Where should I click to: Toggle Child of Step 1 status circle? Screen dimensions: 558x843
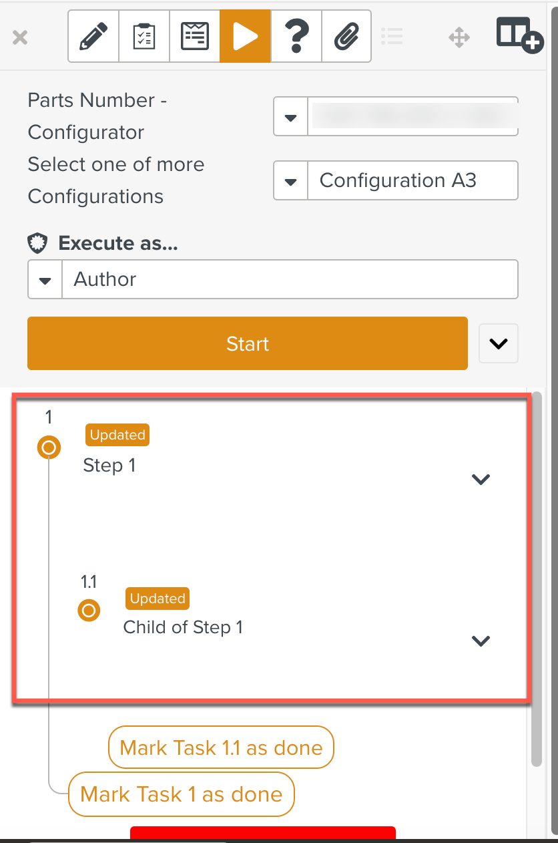[89, 610]
